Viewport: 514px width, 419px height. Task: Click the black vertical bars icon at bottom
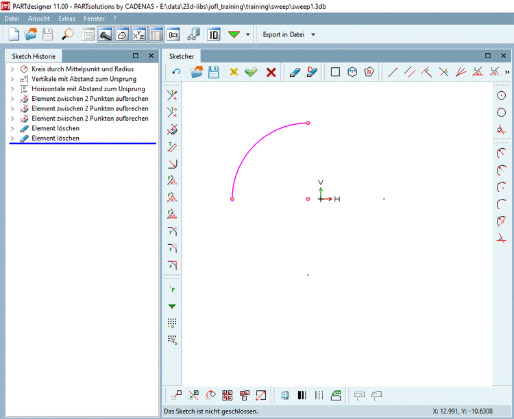point(302,395)
